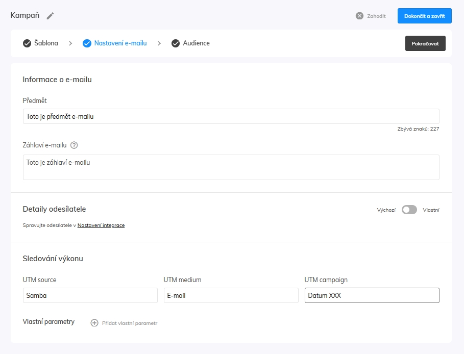Click the help question mark beside Záhlaví e-mailu
Viewport: 464px width, 354px height.
tap(74, 145)
